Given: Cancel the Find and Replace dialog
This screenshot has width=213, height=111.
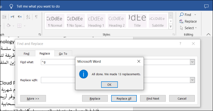Looking at the screenshot, I should pos(182,98).
